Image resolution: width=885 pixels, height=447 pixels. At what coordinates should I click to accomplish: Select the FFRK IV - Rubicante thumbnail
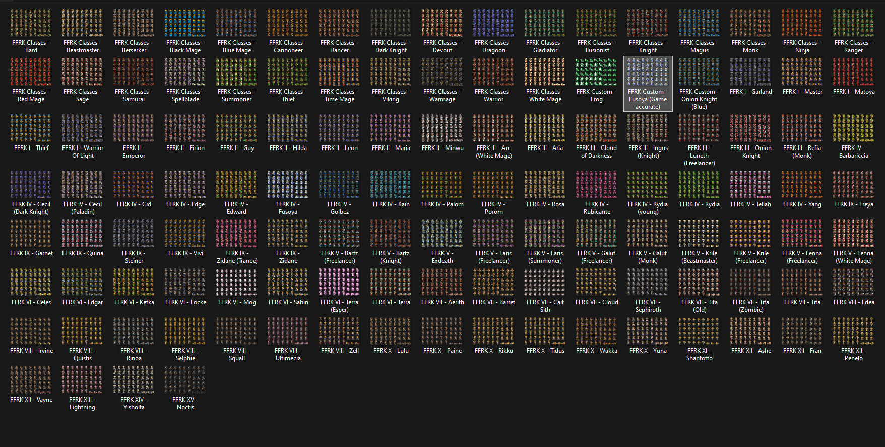tap(597, 185)
